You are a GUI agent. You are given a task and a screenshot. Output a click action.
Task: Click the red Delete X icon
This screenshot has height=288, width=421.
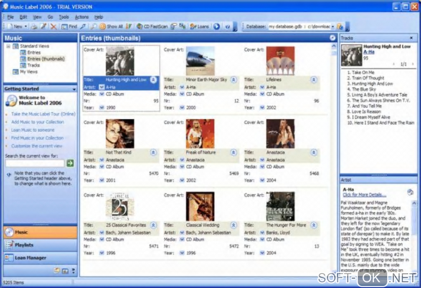pyautogui.click(x=53, y=26)
